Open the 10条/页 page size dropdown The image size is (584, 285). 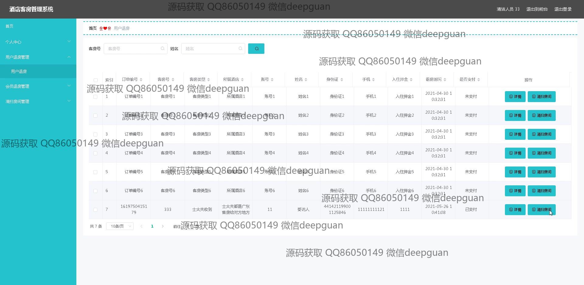[x=120, y=226]
